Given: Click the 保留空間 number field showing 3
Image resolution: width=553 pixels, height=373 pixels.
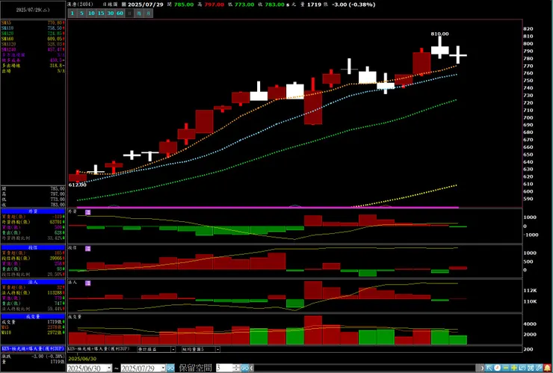Looking at the screenshot, I should click(x=225, y=368).
